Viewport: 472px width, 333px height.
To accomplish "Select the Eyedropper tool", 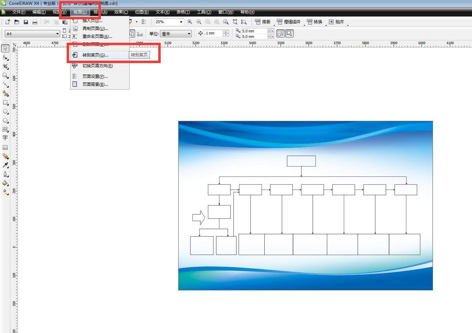I will (x=5, y=165).
